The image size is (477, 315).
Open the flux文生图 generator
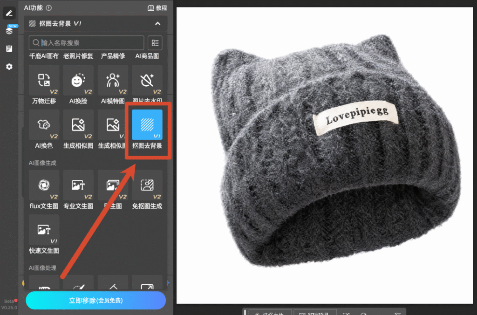coord(44,185)
